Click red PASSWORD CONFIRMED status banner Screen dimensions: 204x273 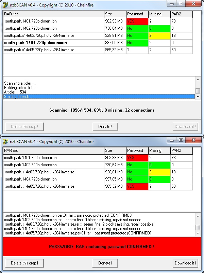pos(102,246)
